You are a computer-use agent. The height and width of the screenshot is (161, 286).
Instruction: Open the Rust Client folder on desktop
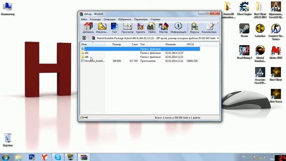point(260,10)
